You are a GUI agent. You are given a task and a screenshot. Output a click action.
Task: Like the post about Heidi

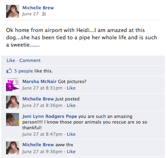[x=11, y=60]
